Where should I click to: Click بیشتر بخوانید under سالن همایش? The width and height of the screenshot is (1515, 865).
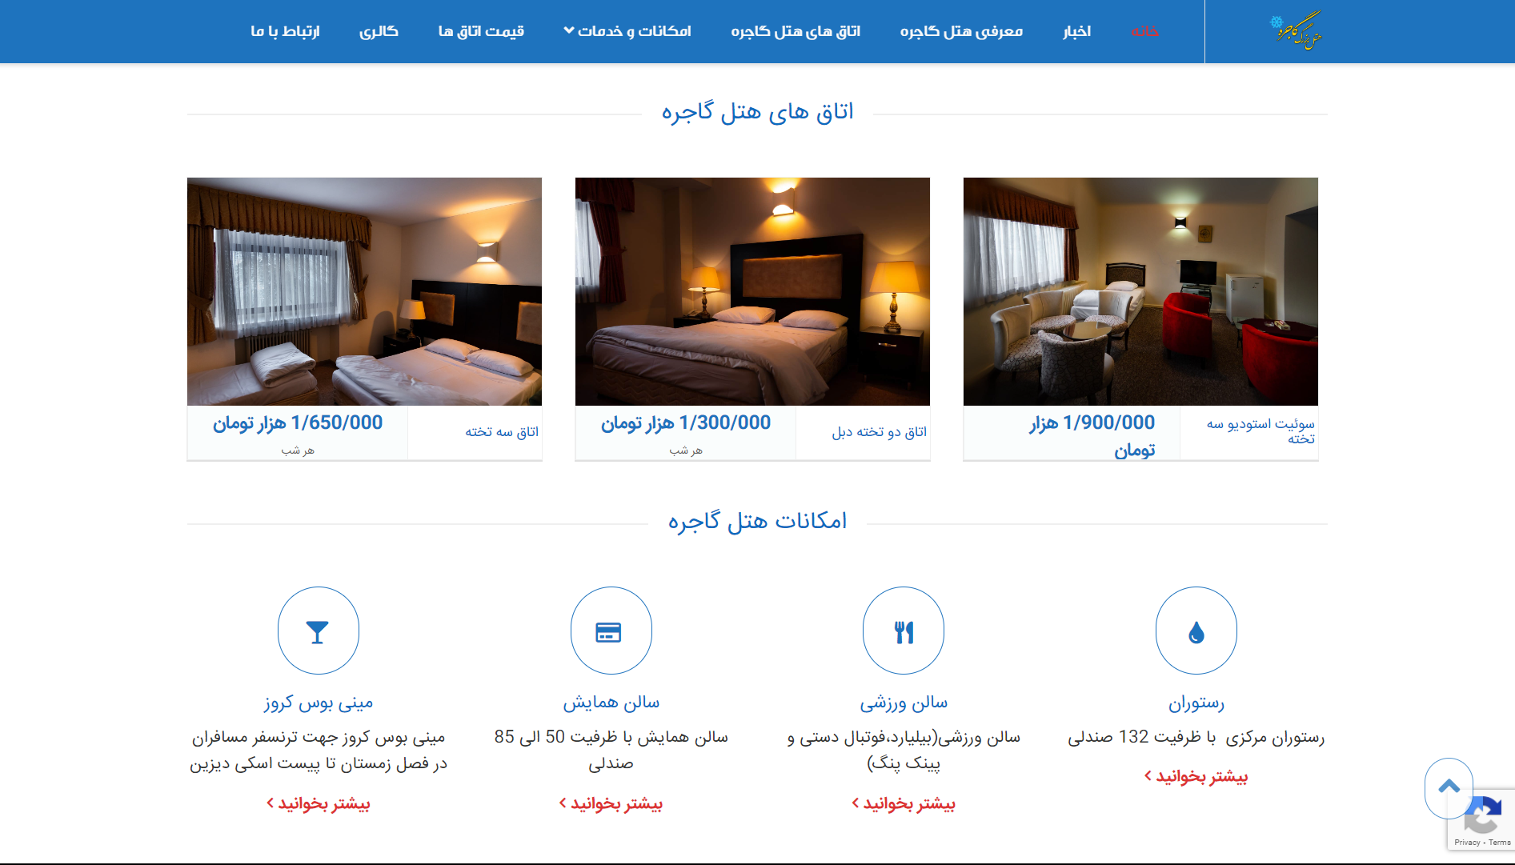coord(611,803)
